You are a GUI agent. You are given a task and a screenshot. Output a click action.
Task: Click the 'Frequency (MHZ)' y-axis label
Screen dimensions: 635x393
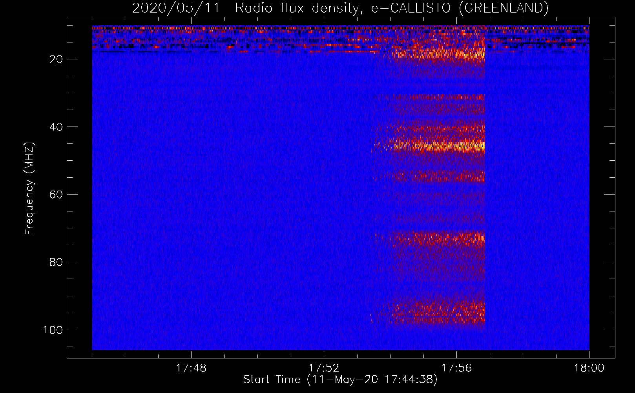coord(29,189)
